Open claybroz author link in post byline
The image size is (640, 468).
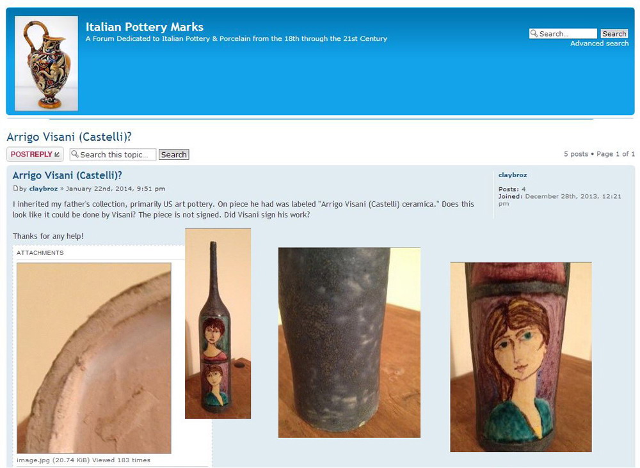[x=44, y=189]
